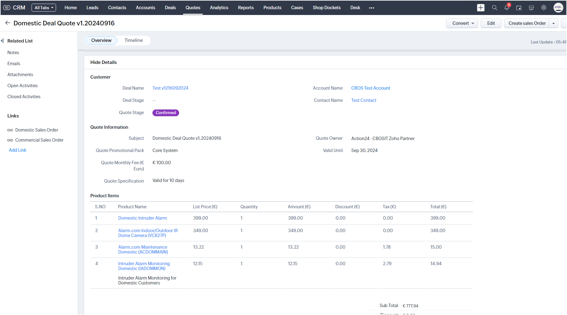Viewport: 567px width, 315px height.
Task: Show more tabs via ellipsis menu
Action: point(371,8)
